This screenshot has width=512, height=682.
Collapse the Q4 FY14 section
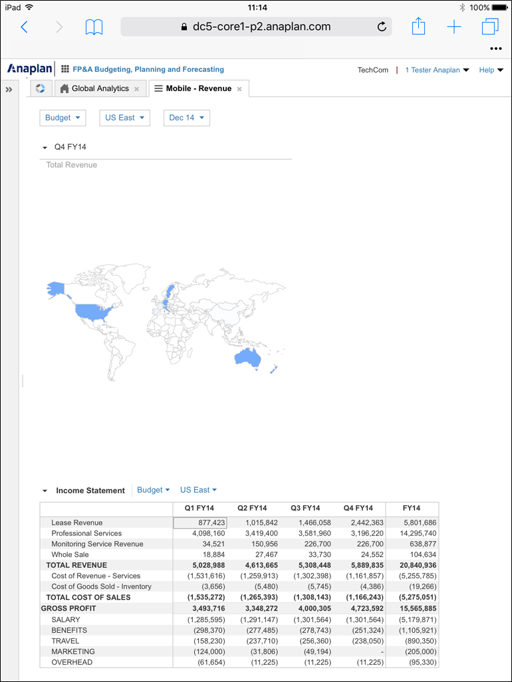[45, 148]
